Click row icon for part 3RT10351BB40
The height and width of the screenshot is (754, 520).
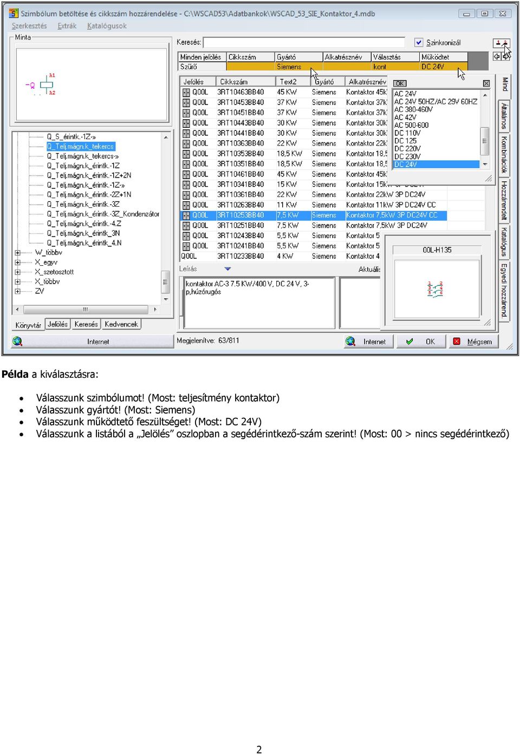186,165
